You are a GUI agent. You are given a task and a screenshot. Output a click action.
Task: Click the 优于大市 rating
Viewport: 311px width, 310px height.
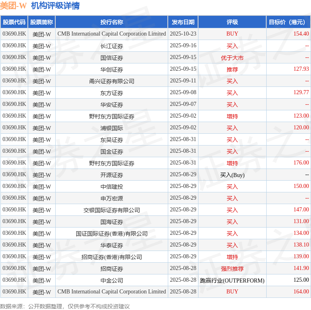[232, 58]
